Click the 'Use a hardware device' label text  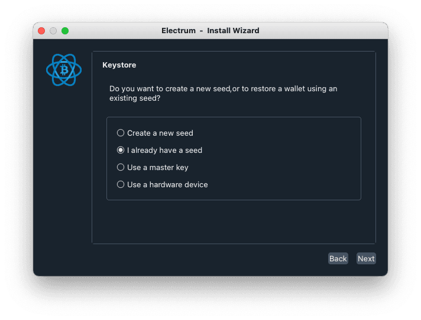coord(167,185)
